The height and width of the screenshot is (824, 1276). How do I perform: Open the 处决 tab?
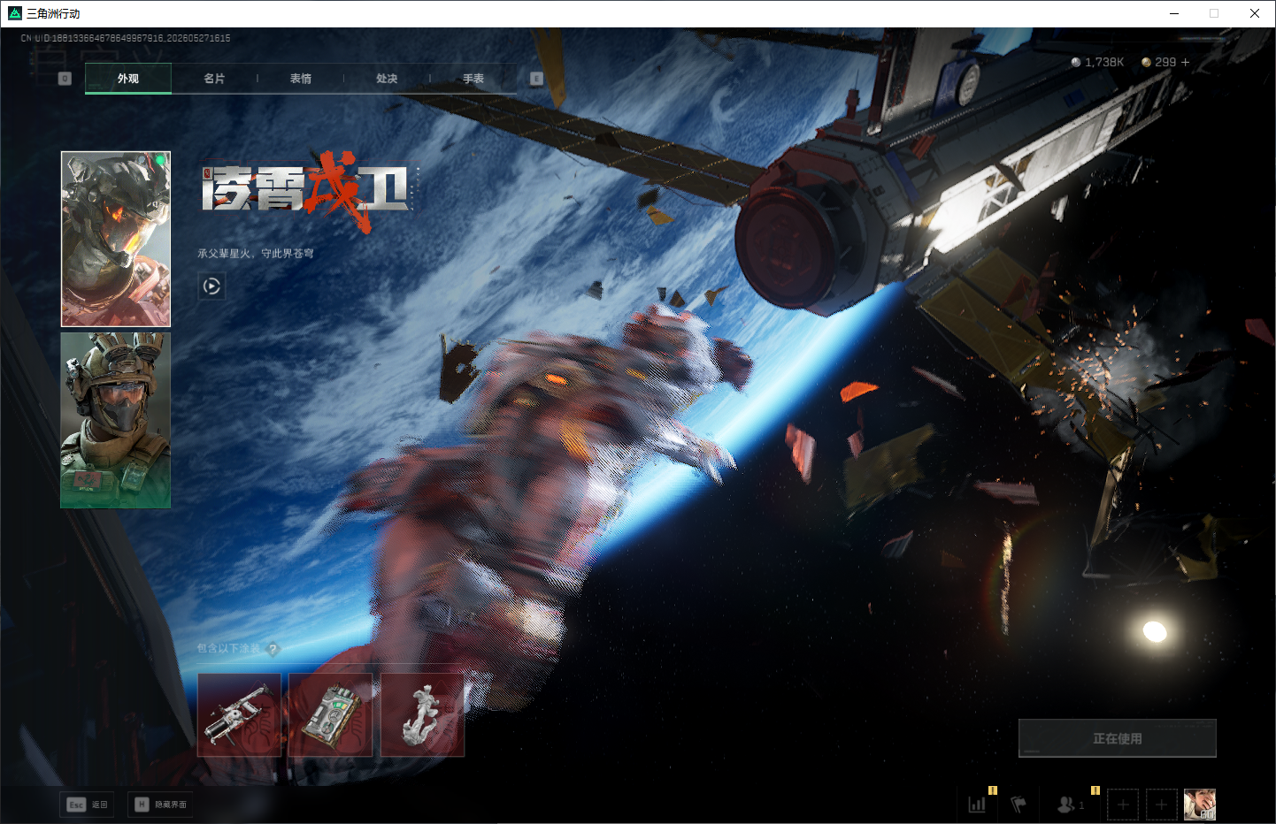(x=387, y=79)
